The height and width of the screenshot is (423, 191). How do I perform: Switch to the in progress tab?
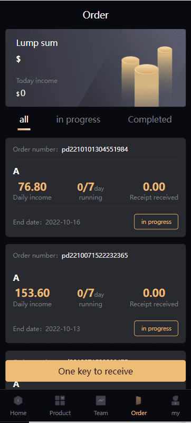[78, 119]
